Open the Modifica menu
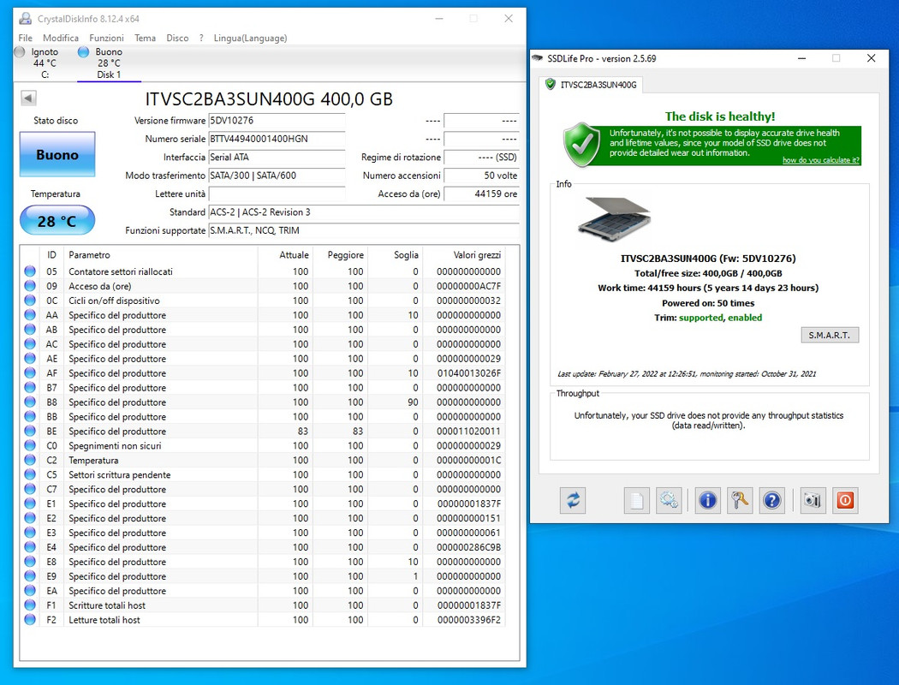This screenshot has height=685, width=899. click(61, 38)
